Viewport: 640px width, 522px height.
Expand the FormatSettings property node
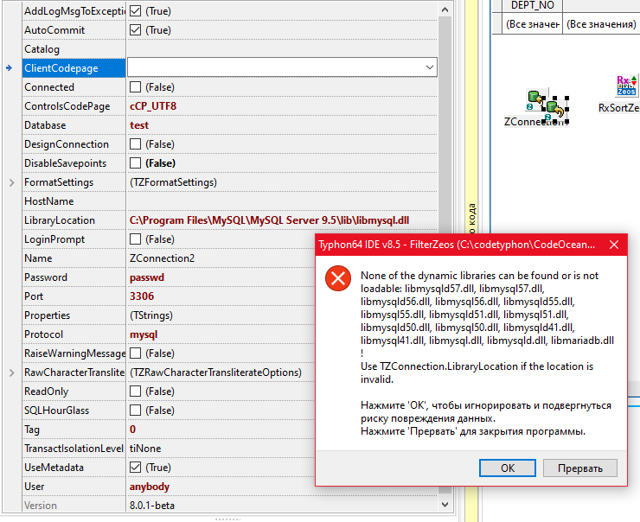[11, 182]
